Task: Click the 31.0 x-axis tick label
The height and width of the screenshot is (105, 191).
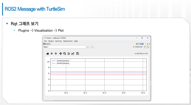Action: coord(66,93)
